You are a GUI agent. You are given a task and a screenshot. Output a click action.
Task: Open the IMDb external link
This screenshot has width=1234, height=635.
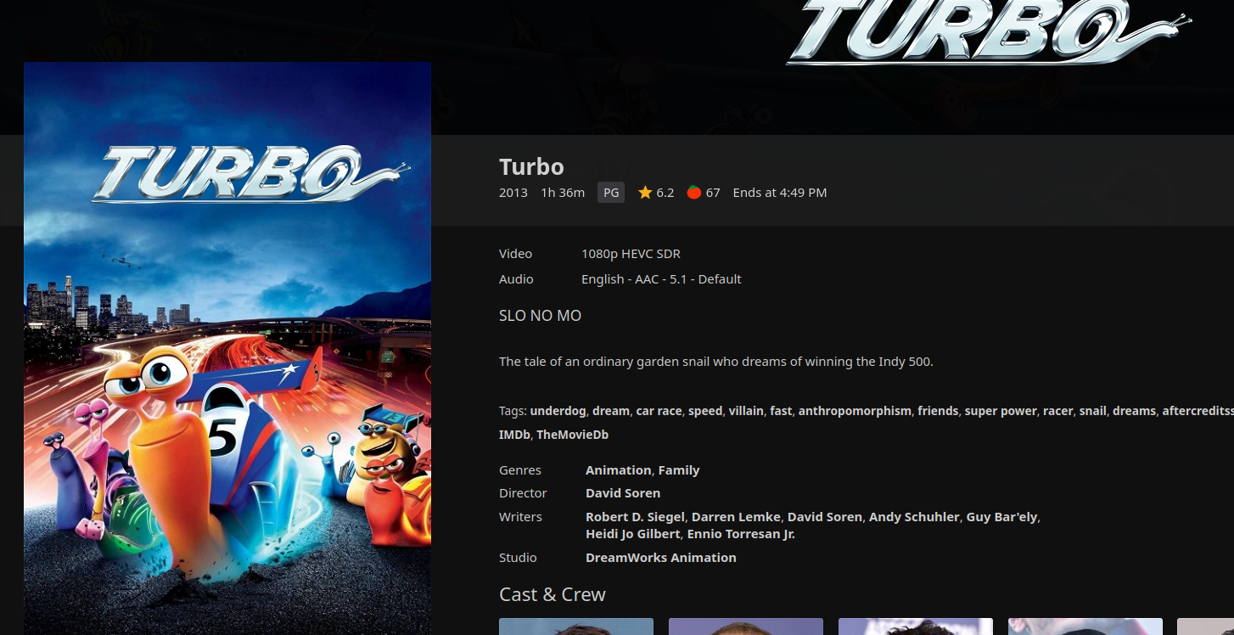click(514, 435)
